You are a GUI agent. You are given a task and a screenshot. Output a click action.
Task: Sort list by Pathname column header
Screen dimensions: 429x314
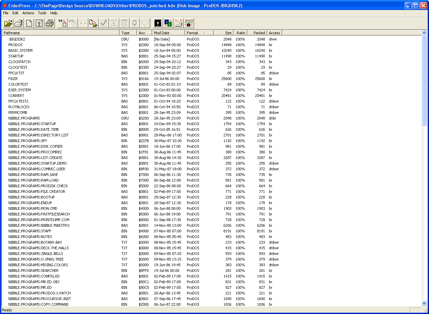coord(61,33)
